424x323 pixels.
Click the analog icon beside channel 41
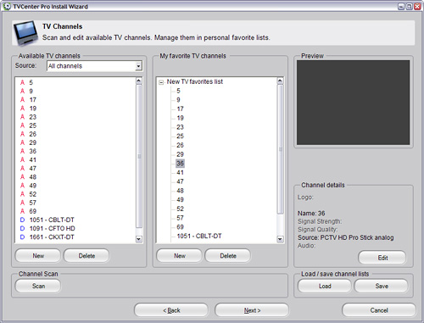click(22, 159)
